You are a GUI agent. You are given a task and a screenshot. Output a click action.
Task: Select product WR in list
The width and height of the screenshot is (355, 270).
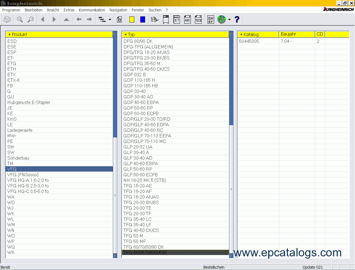pyautogui.click(x=59, y=252)
